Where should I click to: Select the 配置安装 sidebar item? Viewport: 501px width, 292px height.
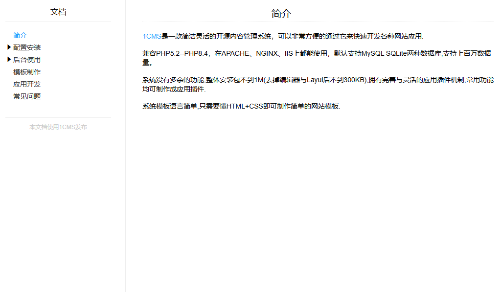pyautogui.click(x=27, y=47)
